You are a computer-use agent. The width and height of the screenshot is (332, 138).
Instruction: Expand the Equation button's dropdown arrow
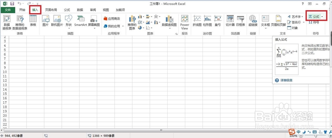[x=322, y=17]
